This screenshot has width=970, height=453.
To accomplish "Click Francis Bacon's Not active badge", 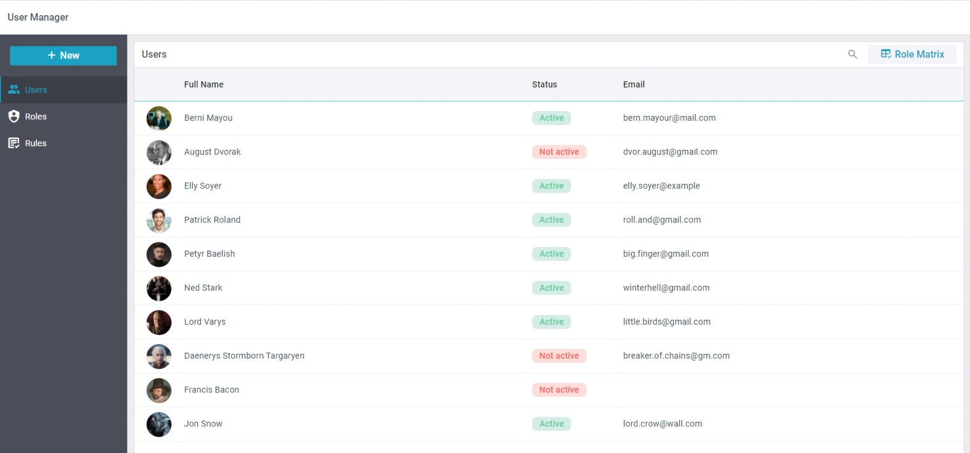I will pos(559,390).
